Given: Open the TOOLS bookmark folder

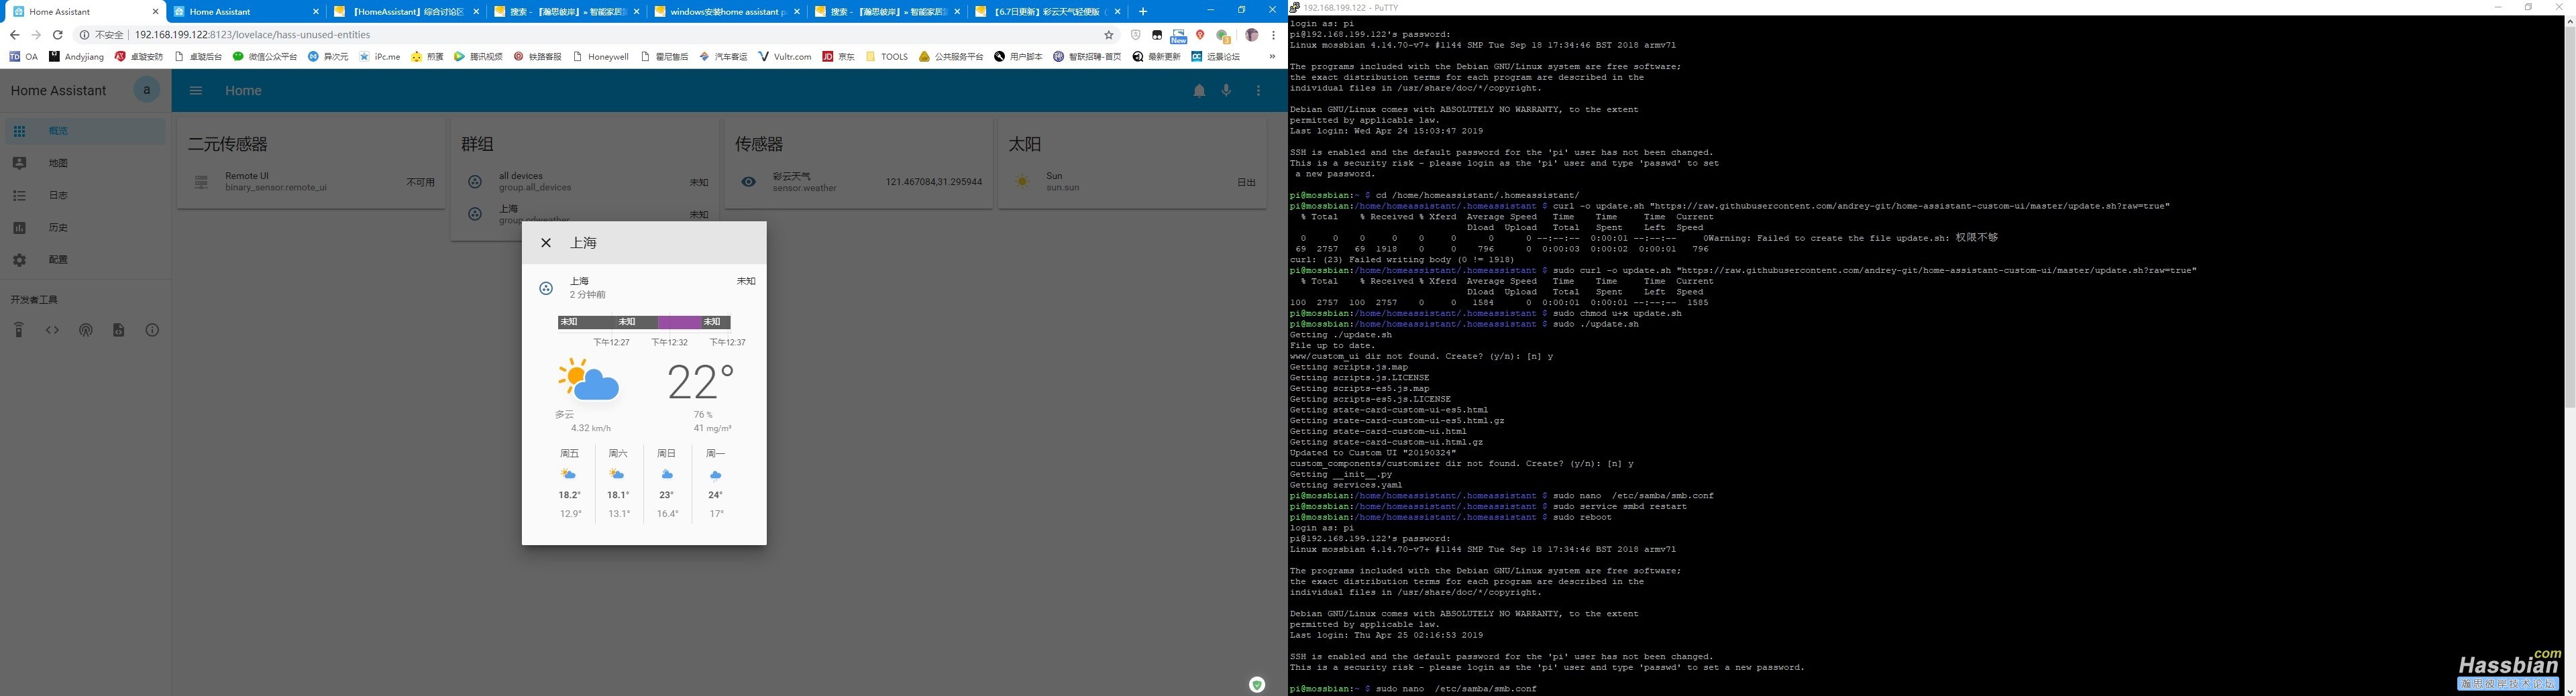Looking at the screenshot, I should 887,57.
